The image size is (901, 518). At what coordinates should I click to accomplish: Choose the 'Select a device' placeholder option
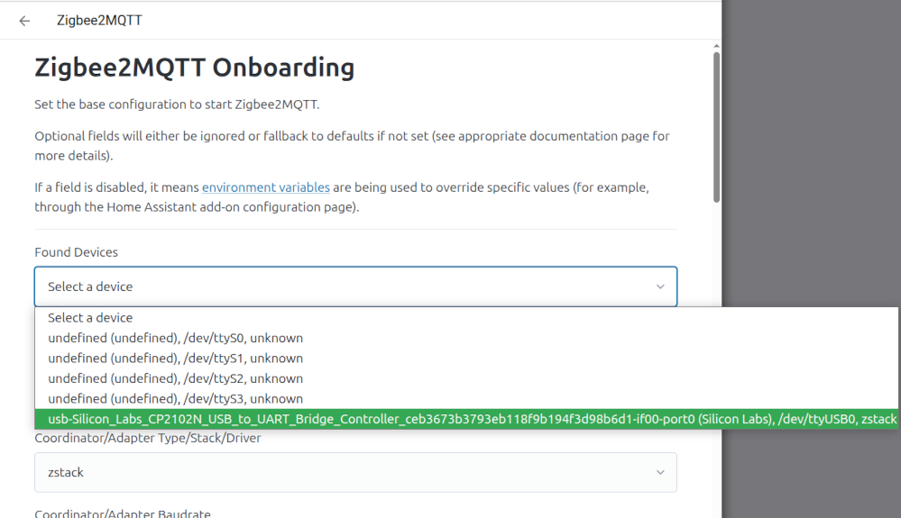(x=90, y=318)
